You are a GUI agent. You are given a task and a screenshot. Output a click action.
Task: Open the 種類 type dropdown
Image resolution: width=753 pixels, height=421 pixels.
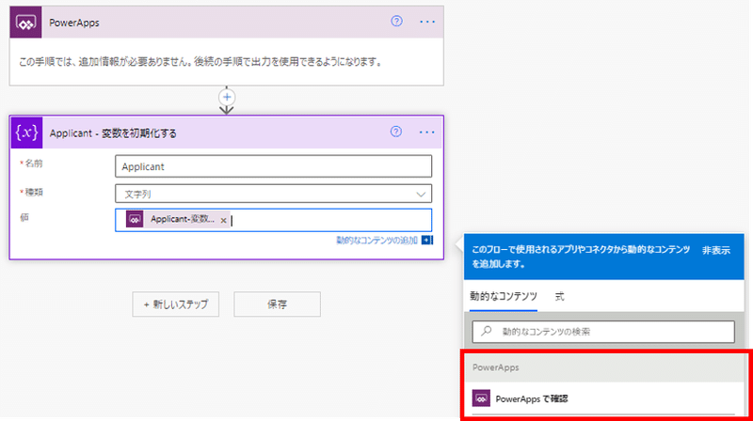273,194
